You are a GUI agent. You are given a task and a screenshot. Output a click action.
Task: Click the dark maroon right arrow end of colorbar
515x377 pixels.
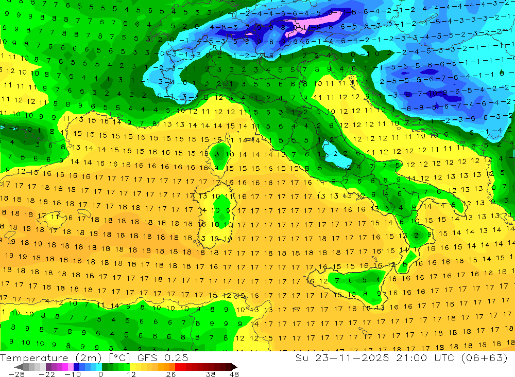(234, 367)
